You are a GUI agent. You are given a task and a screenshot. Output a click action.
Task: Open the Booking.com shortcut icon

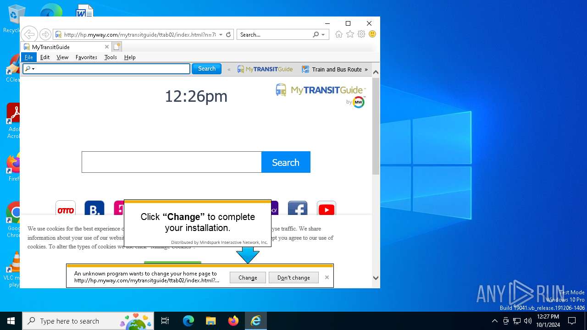coord(94,209)
